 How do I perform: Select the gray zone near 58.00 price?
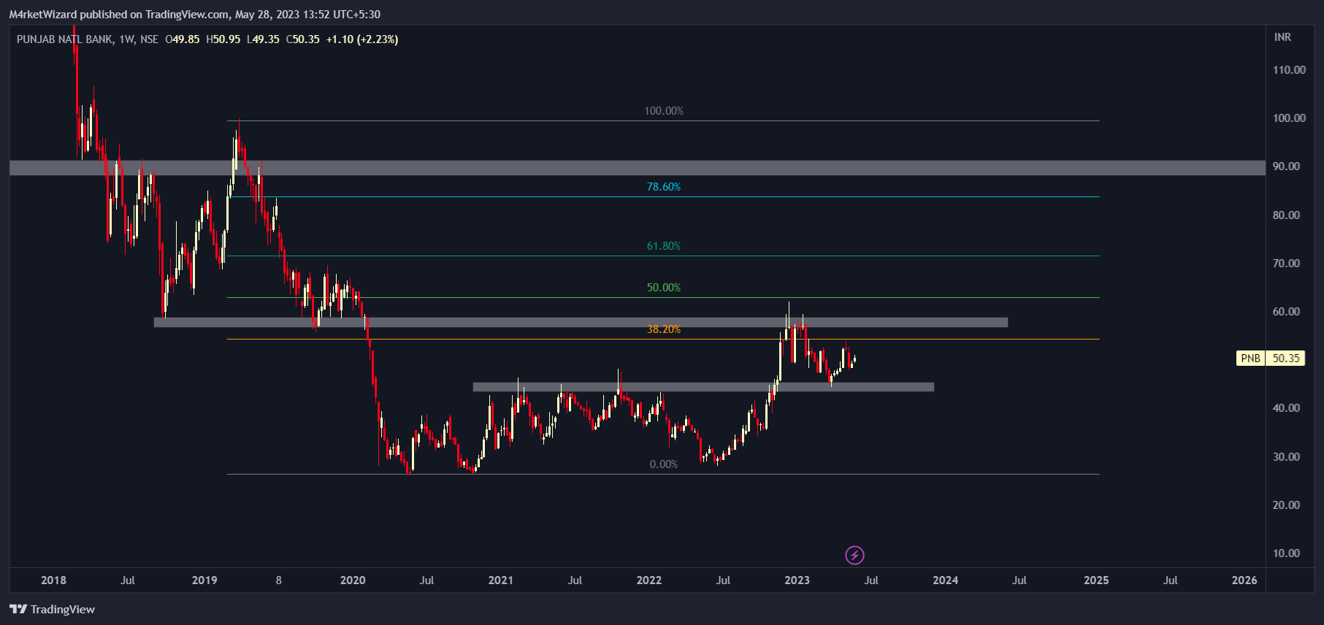click(581, 322)
